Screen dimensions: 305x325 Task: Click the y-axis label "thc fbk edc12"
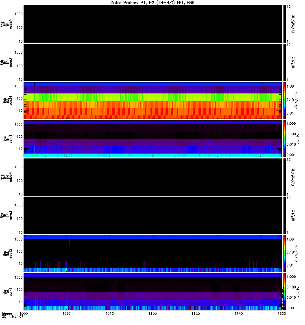coord(8,253)
